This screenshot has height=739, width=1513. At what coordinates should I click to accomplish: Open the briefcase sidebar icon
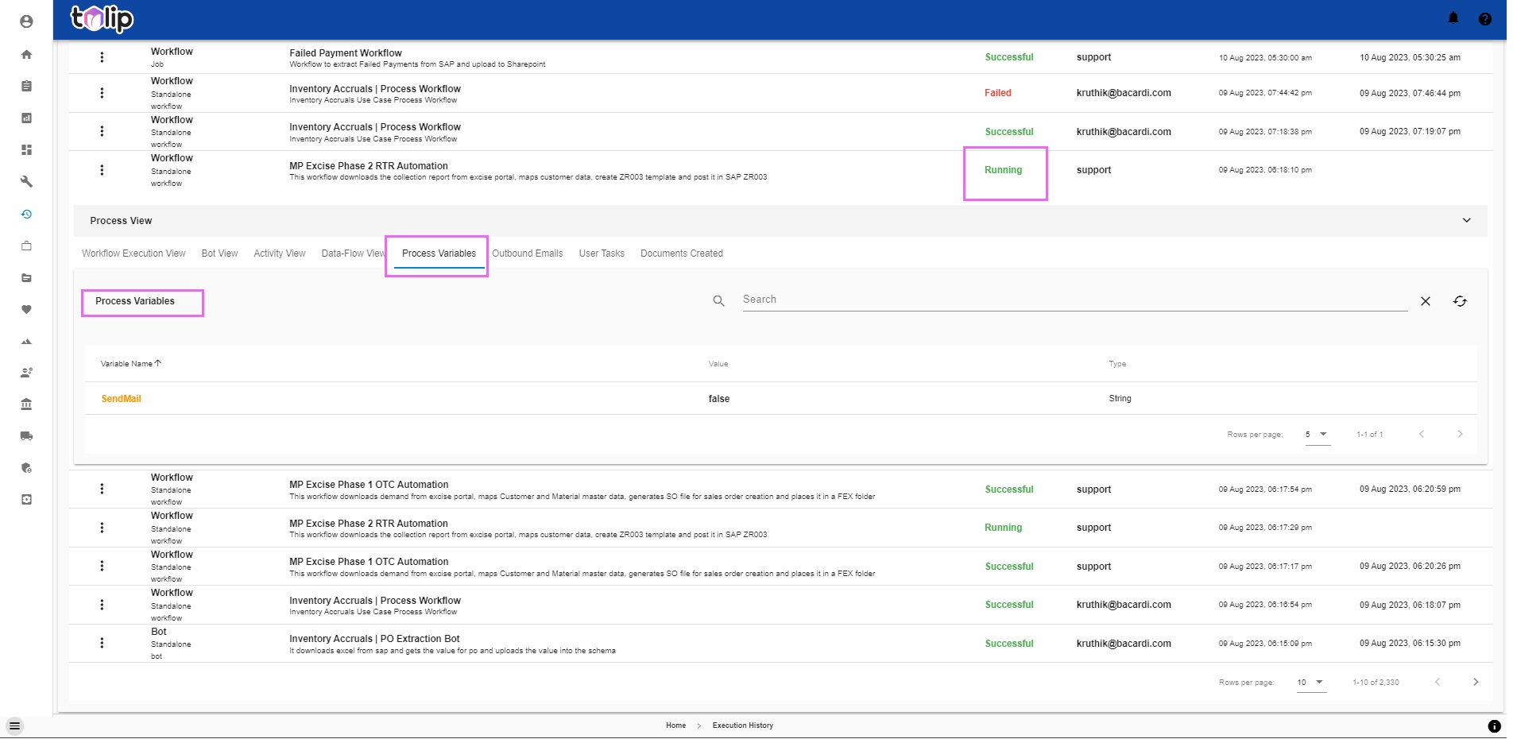point(26,246)
